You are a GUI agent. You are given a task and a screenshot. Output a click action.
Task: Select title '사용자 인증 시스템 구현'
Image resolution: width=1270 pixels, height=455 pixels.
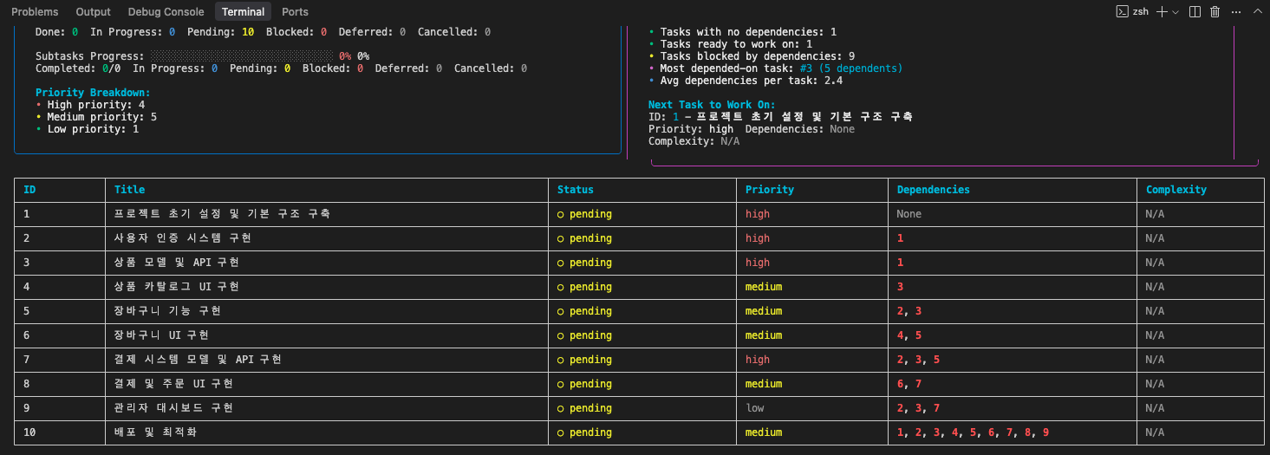[x=183, y=237]
